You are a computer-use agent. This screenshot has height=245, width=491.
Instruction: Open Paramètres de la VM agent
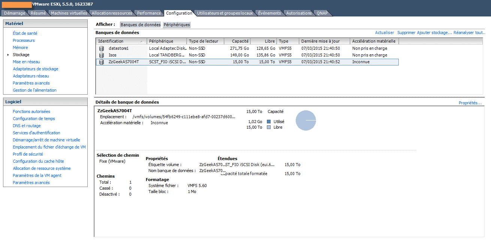(37, 175)
